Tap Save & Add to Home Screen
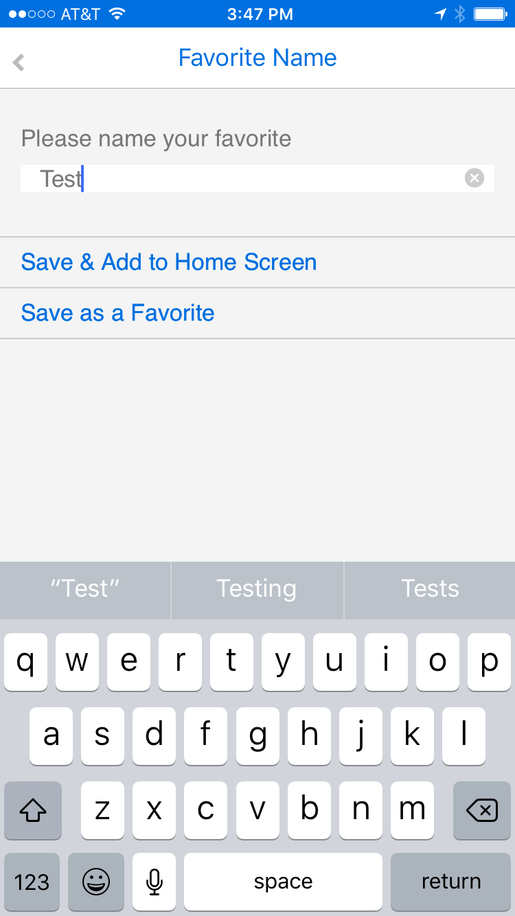Image resolution: width=515 pixels, height=916 pixels. (169, 262)
